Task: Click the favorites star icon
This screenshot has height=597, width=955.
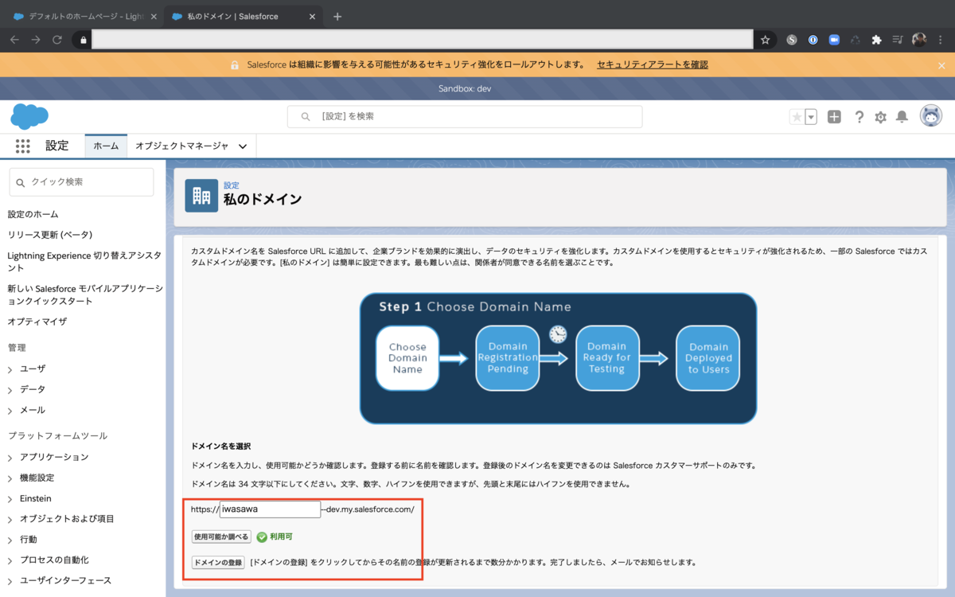Action: click(797, 117)
